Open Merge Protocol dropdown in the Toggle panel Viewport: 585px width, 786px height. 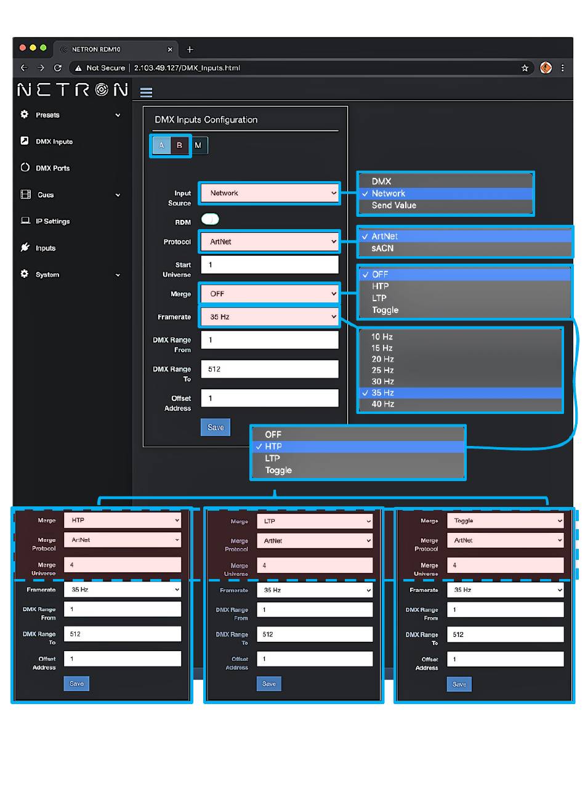505,540
